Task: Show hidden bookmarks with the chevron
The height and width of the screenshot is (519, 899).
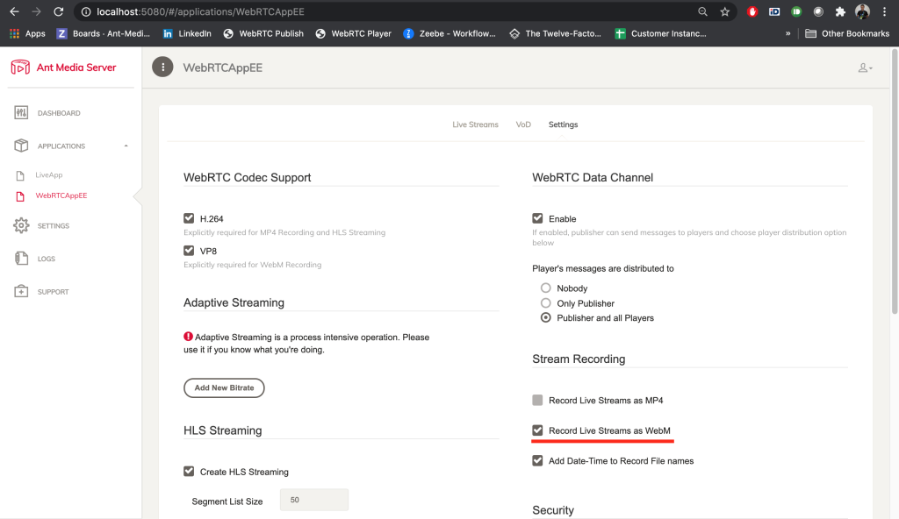Action: tap(788, 34)
